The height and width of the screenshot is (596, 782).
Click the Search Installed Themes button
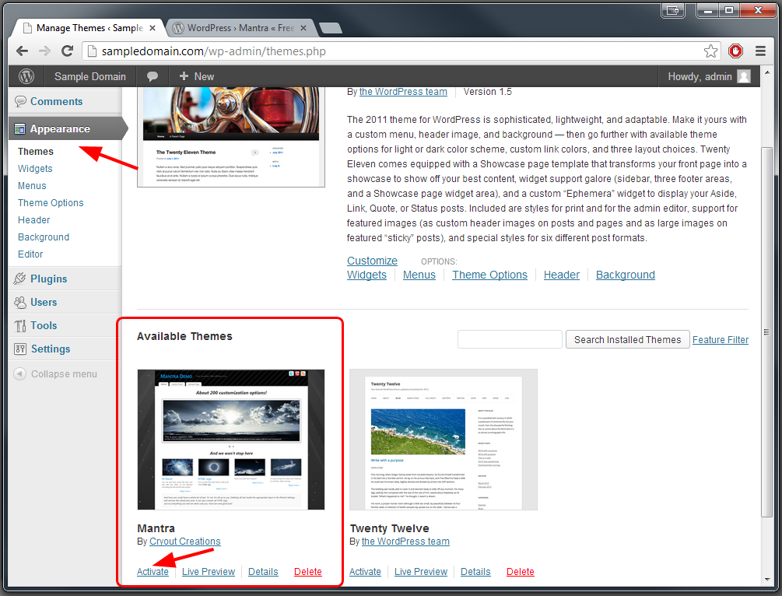point(627,340)
